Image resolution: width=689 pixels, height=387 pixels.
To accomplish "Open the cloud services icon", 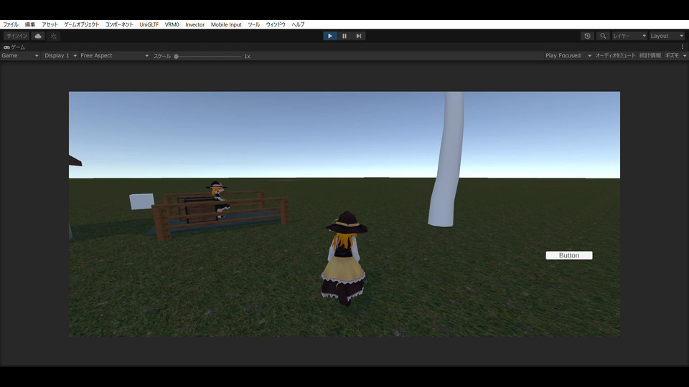I will click(x=38, y=36).
